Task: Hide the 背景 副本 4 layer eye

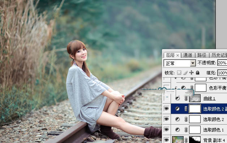Action: [x=167, y=140]
